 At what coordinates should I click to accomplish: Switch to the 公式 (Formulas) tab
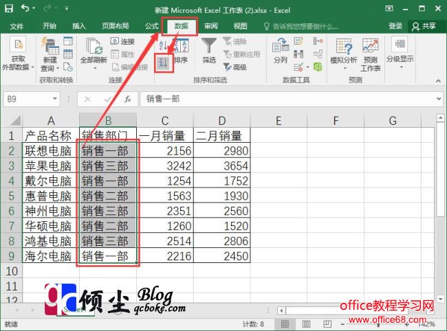(x=151, y=26)
